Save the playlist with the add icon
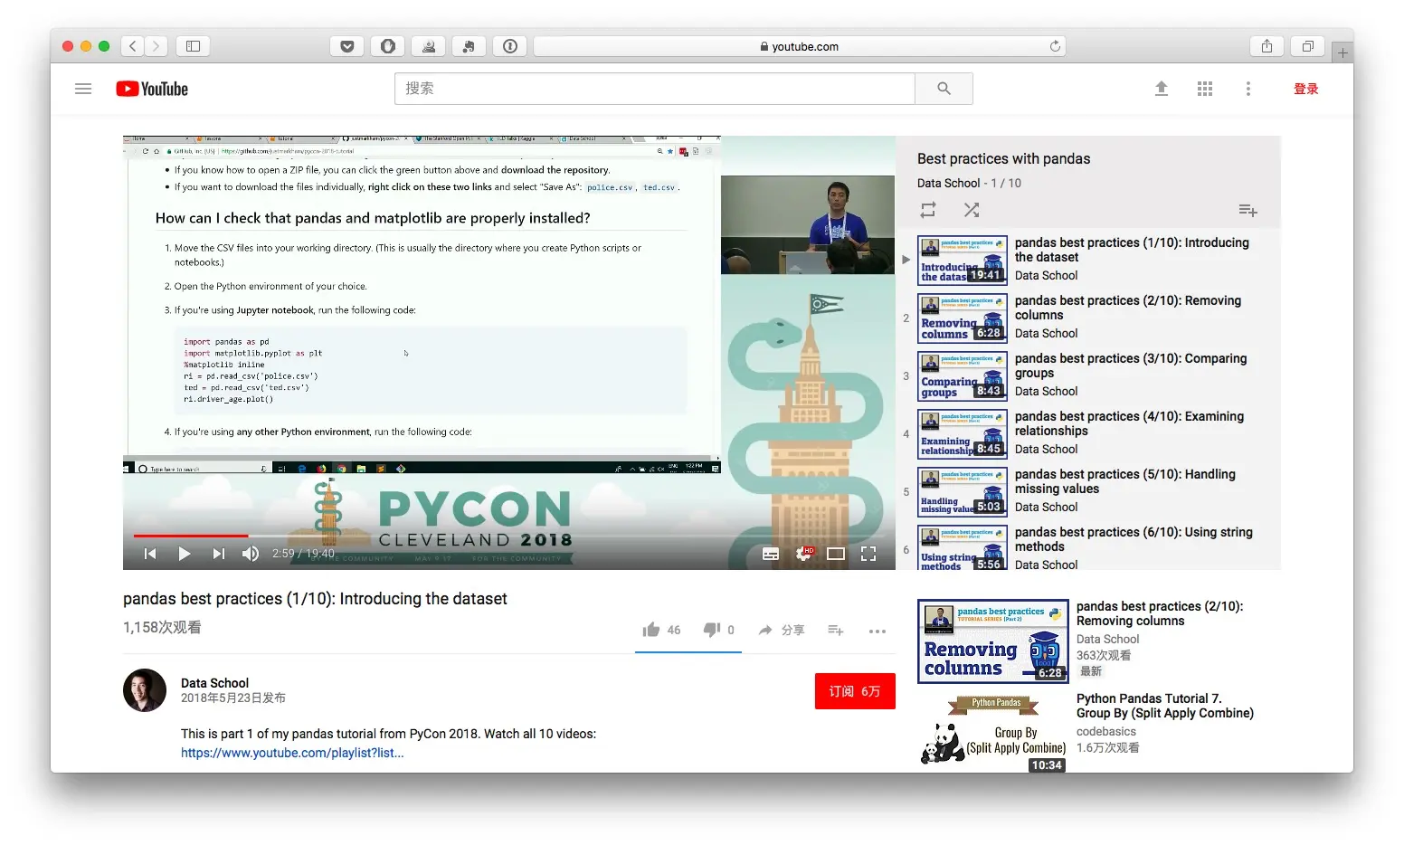1404x845 pixels. click(1247, 210)
